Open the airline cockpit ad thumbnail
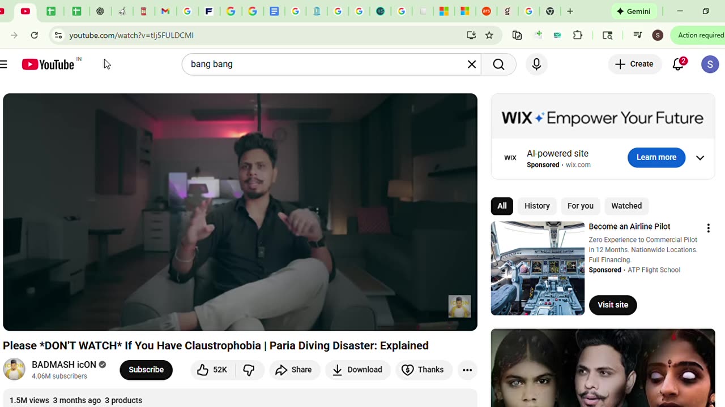The height and width of the screenshot is (407, 725). coord(538,268)
